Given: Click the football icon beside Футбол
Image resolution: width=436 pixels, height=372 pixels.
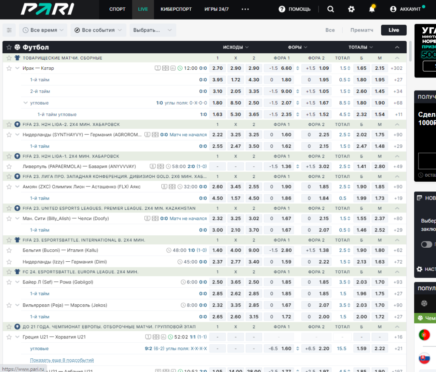Looking at the screenshot, I should [17, 47].
